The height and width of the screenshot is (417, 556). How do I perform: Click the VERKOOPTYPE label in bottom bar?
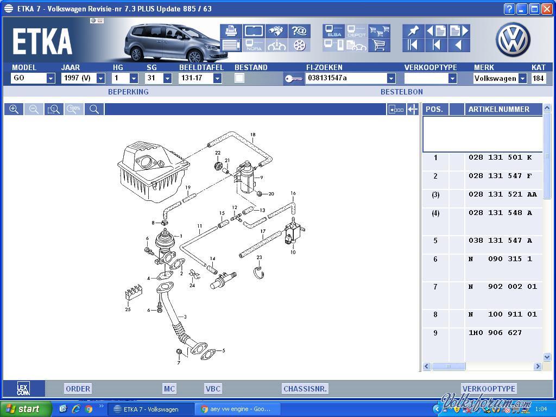(x=489, y=389)
